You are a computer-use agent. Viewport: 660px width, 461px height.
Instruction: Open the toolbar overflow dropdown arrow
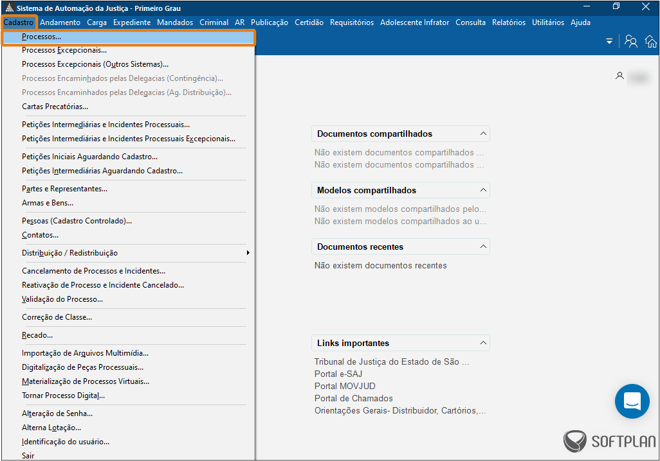coord(609,41)
